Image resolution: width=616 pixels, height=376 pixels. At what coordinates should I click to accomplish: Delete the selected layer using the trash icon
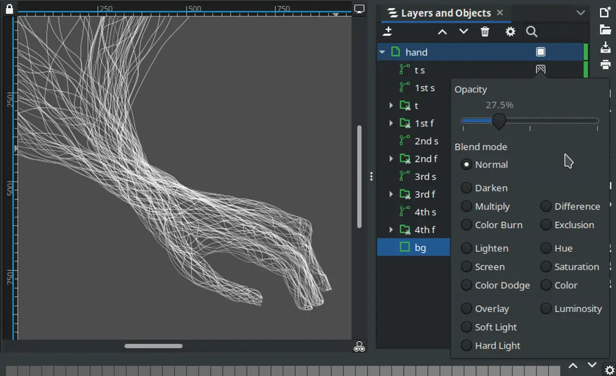click(x=484, y=31)
